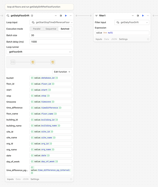The image size is (158, 187).
Task: Select Sequential execution mode
Action: tap(51, 29)
